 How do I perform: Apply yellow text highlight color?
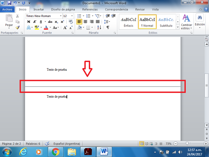click(37, 28)
